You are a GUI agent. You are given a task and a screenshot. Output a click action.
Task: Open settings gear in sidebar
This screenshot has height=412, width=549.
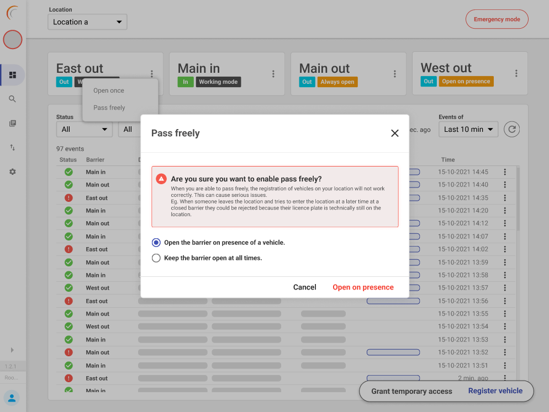coord(13,172)
